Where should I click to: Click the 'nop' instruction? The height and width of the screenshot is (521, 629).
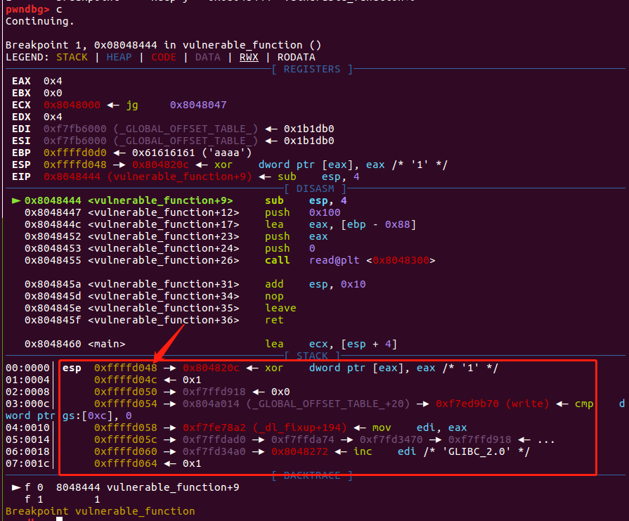click(x=274, y=296)
